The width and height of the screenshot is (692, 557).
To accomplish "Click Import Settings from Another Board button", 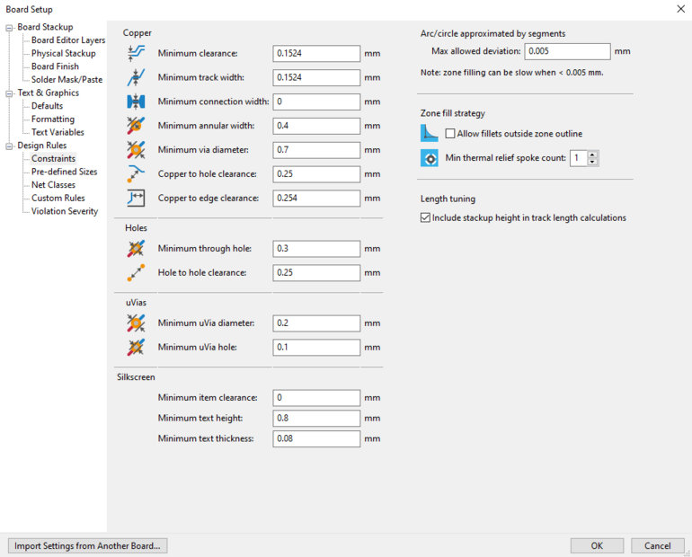I will [x=87, y=545].
